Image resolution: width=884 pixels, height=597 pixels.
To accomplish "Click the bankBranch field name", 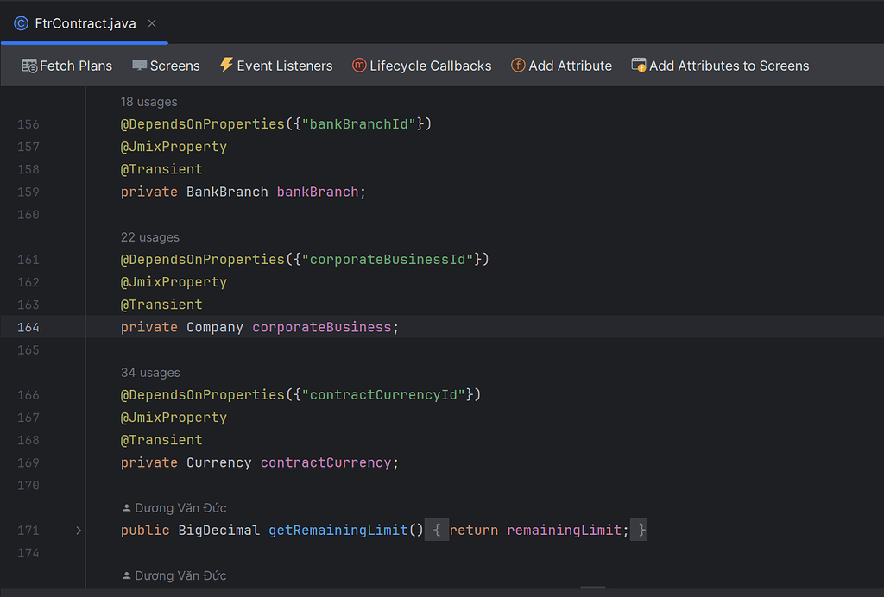I will 318,192.
